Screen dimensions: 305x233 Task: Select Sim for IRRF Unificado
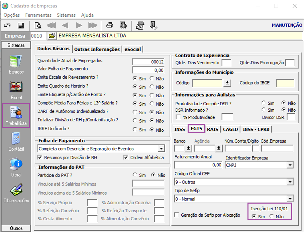pyautogui.click(x=134, y=129)
